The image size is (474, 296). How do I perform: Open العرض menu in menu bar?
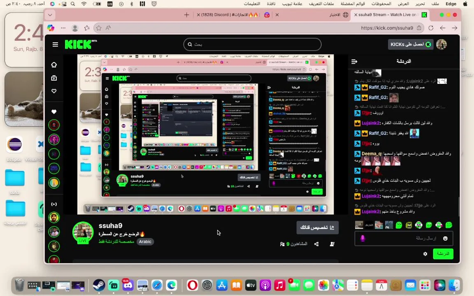pyautogui.click(x=403, y=4)
